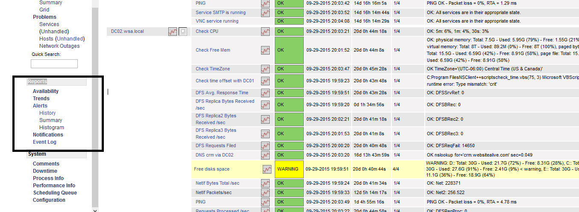Click graph icon for Service SMTP is running
579x212 pixels.
click(265, 13)
